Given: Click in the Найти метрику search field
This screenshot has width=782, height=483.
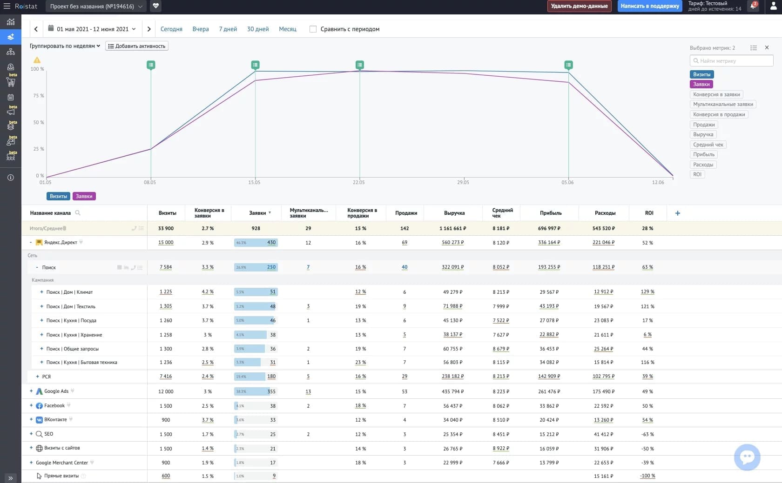Looking at the screenshot, I should [x=731, y=61].
